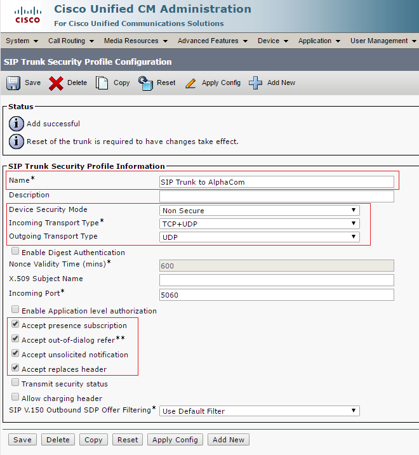Screen dimensions: 419x455
Task: Click the Add New plus icon
Action: (x=255, y=83)
